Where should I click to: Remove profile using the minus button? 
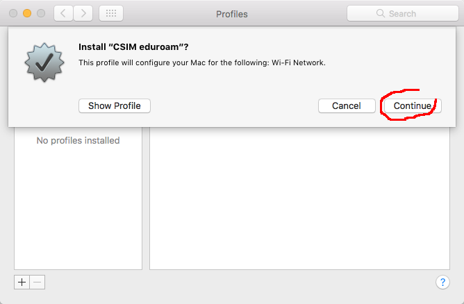point(38,282)
